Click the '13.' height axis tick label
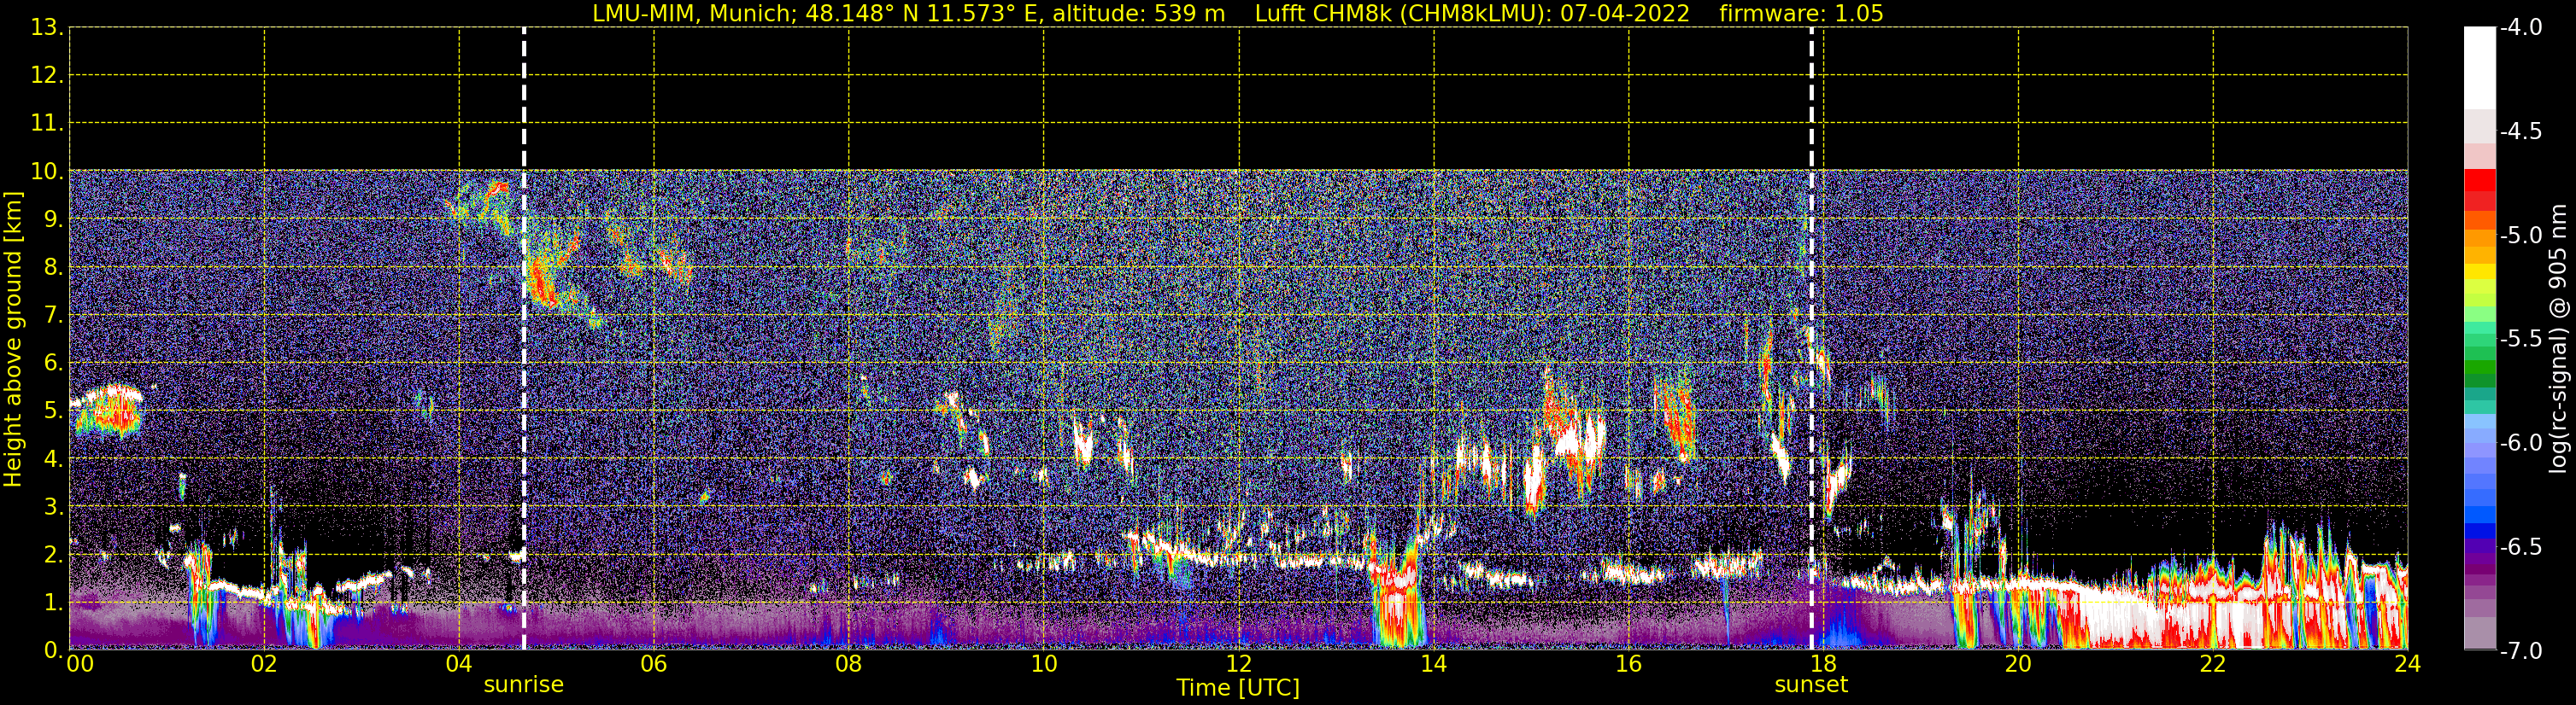Viewport: 2576px width, 705px height. point(46,28)
